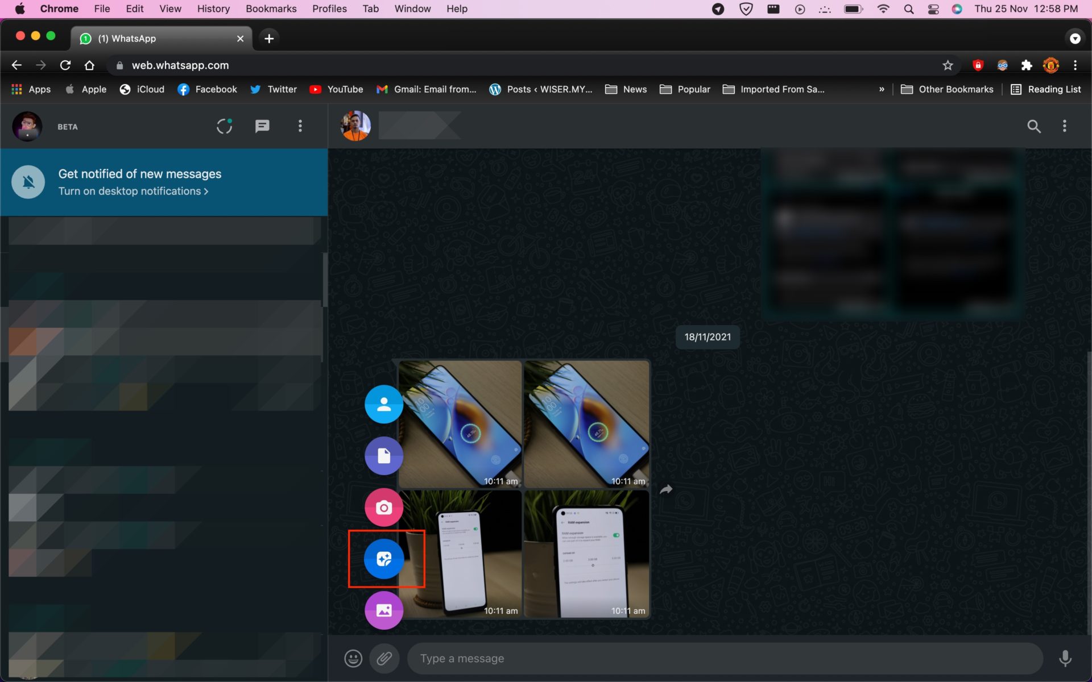
Task: Bookmark page with star icon
Action: pyautogui.click(x=948, y=65)
